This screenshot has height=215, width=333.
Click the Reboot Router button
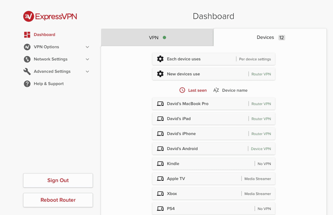(58, 200)
